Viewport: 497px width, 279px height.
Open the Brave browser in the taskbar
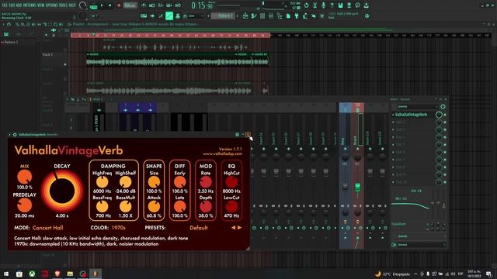pyautogui.click(x=57, y=274)
